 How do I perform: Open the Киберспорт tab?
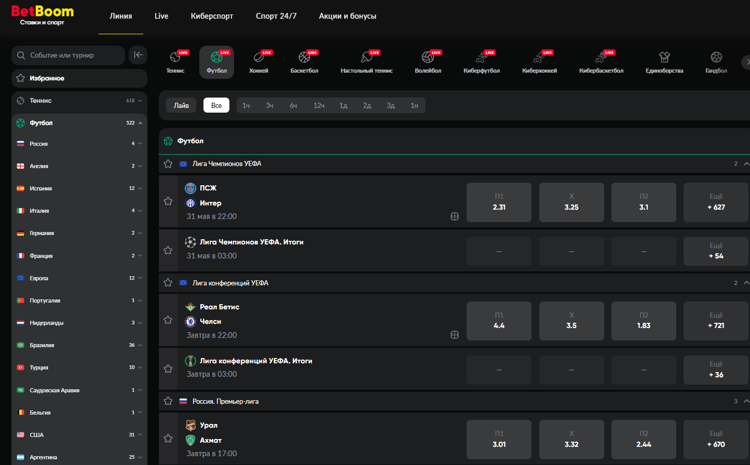point(212,16)
